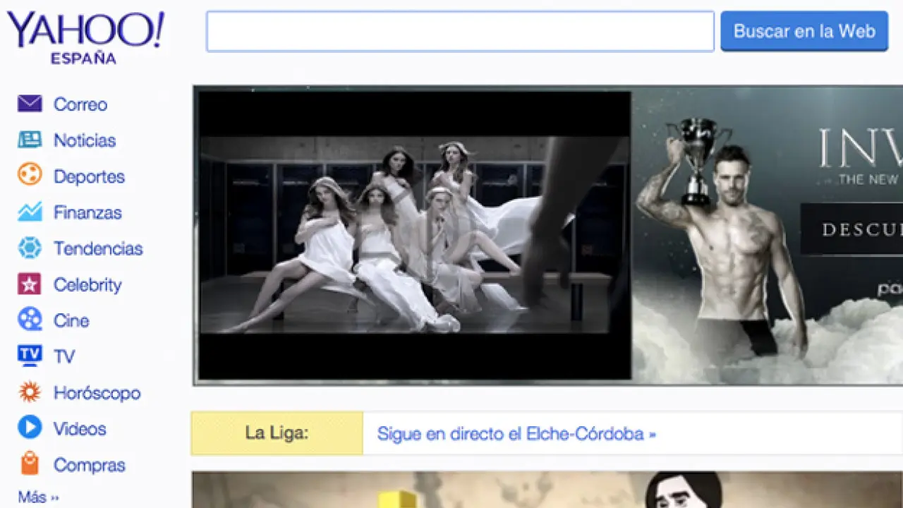Open the Horóscopo sun icon
Image resolution: width=903 pixels, height=508 pixels.
pos(30,392)
